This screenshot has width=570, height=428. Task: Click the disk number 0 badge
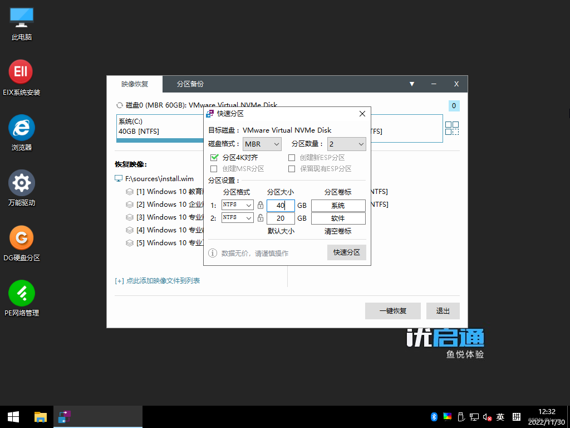click(454, 105)
